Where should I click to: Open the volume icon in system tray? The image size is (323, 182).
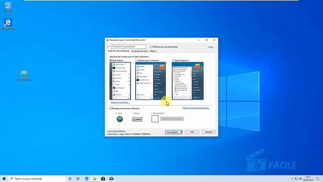[300, 178]
